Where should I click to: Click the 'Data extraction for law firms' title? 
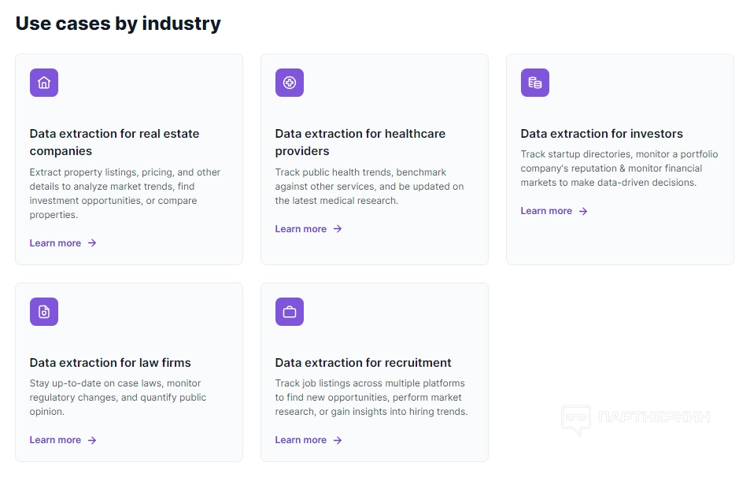(110, 363)
